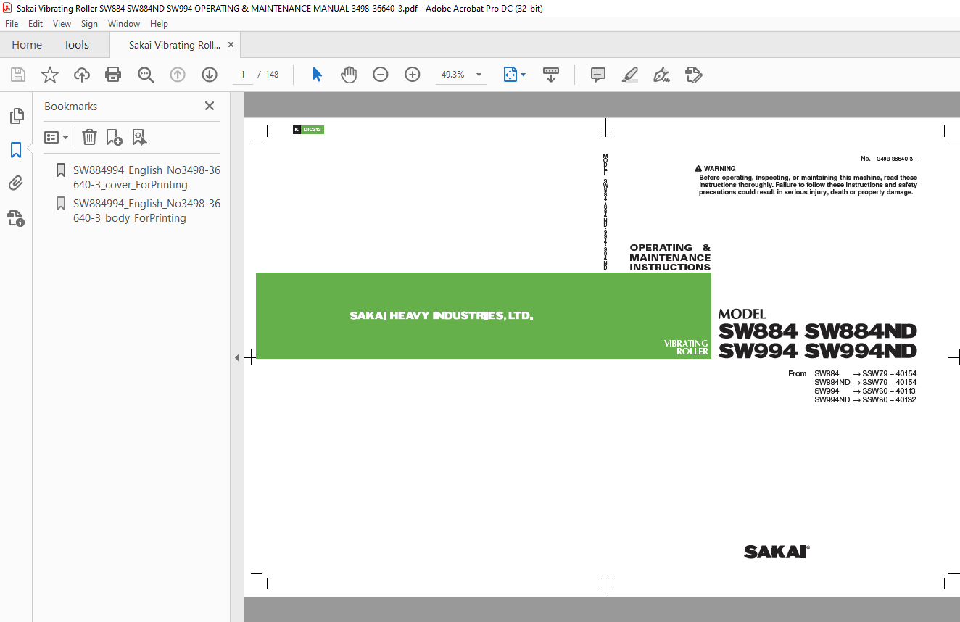The image size is (960, 622).
Task: Open the Find text tool
Action: coord(146,75)
